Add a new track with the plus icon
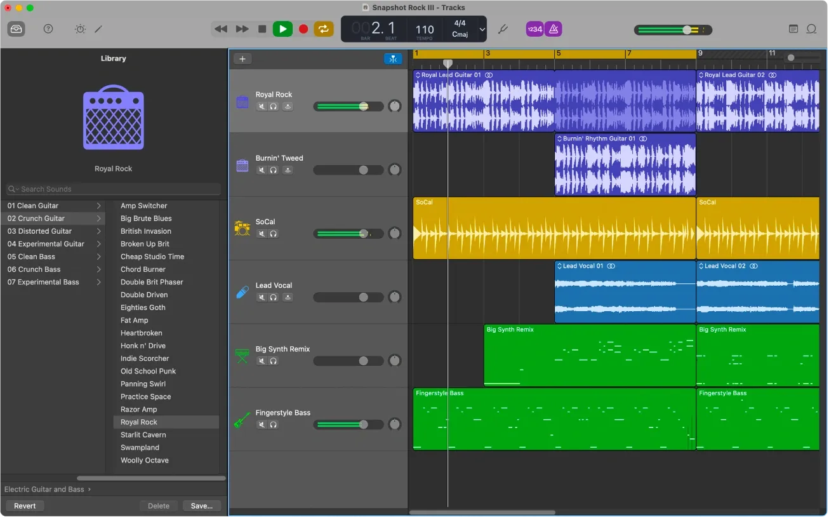The width and height of the screenshot is (829, 517). (242, 58)
